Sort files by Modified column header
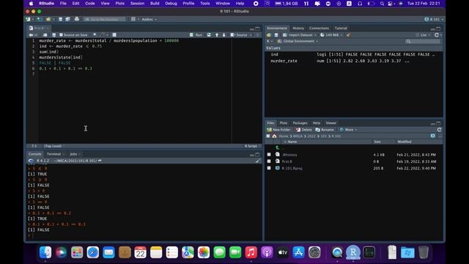The width and height of the screenshot is (469, 264). tap(405, 142)
